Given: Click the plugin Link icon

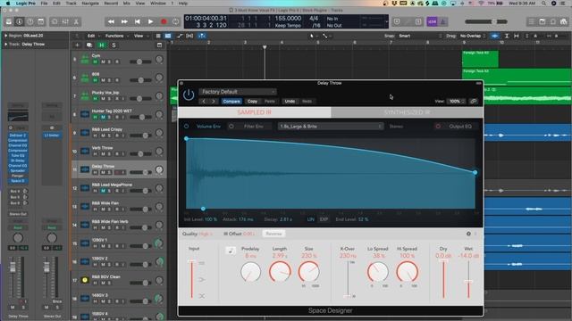Looking at the screenshot, I should (474, 101).
